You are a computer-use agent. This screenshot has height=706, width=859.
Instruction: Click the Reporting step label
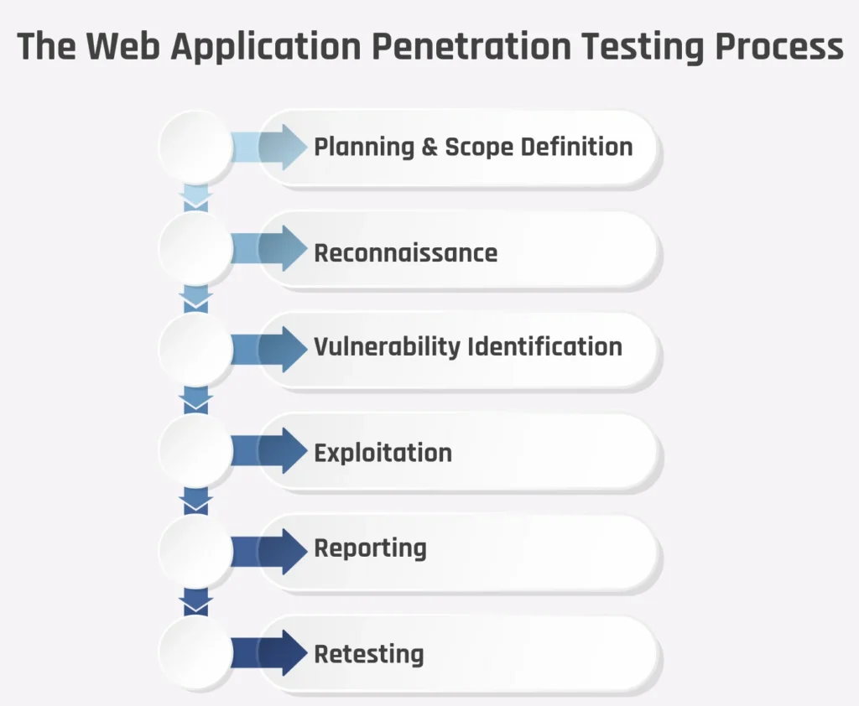click(x=370, y=549)
